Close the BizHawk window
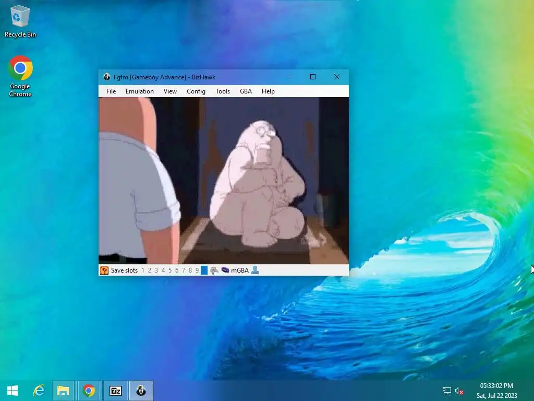Screen dimensions: 534x401 coord(337,77)
